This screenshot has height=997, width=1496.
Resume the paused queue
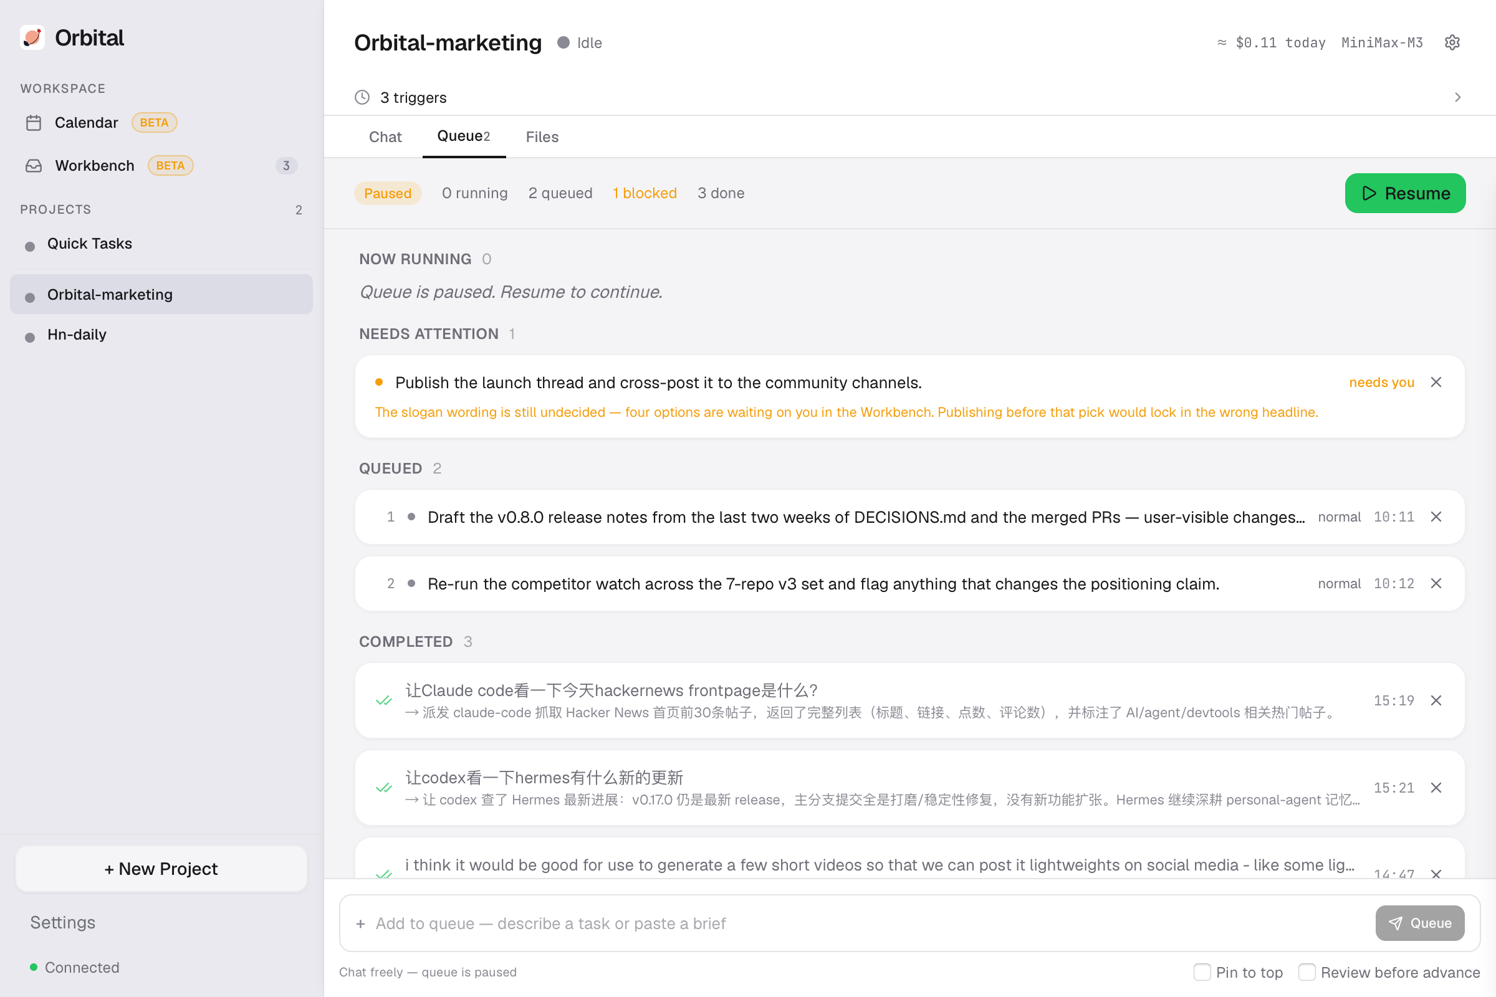(1405, 193)
